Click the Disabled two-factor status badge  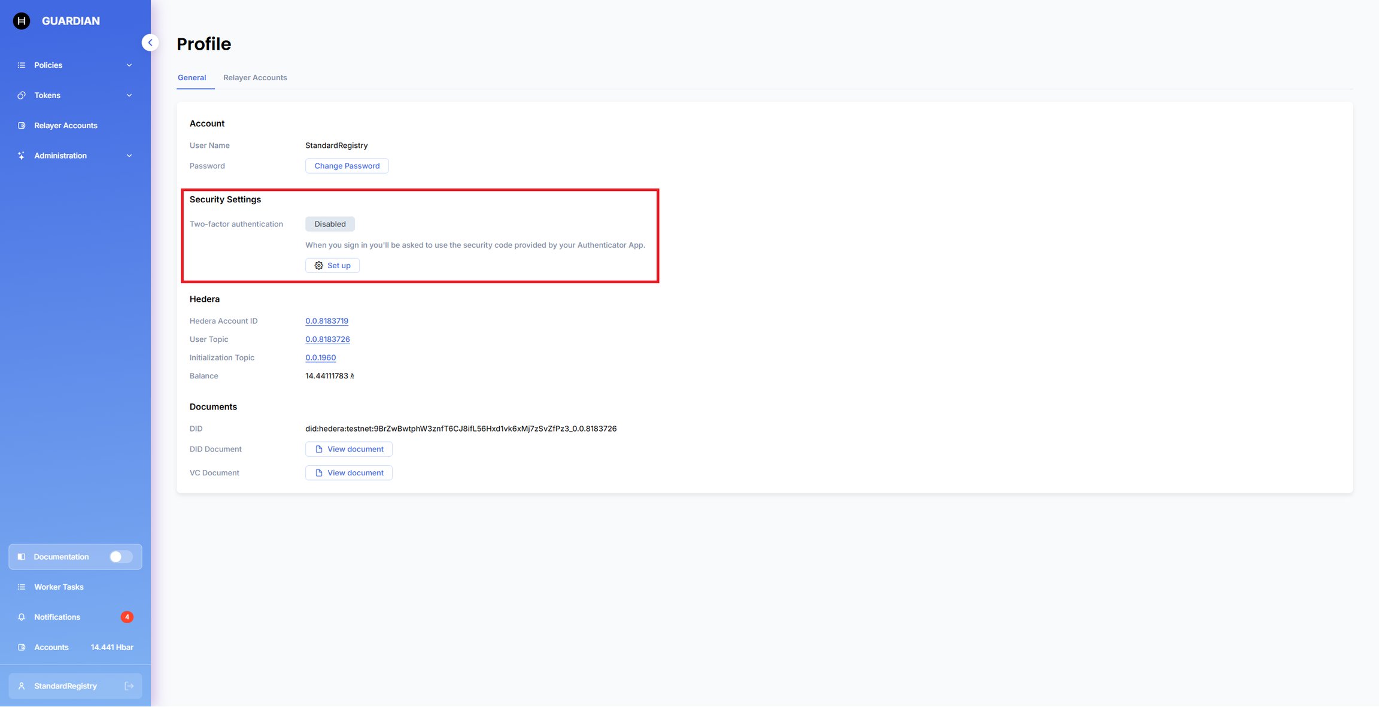tap(330, 224)
